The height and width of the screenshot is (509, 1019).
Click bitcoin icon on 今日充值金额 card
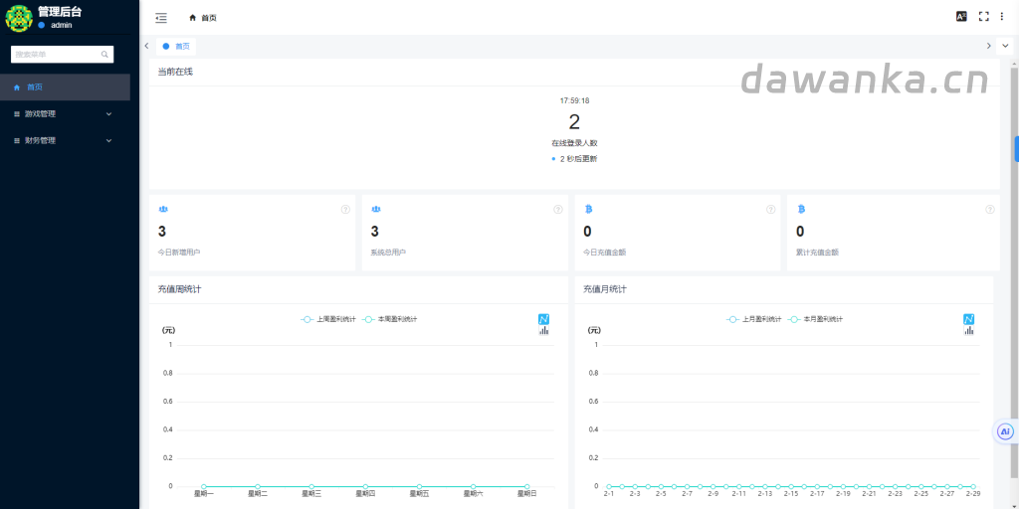coord(589,209)
